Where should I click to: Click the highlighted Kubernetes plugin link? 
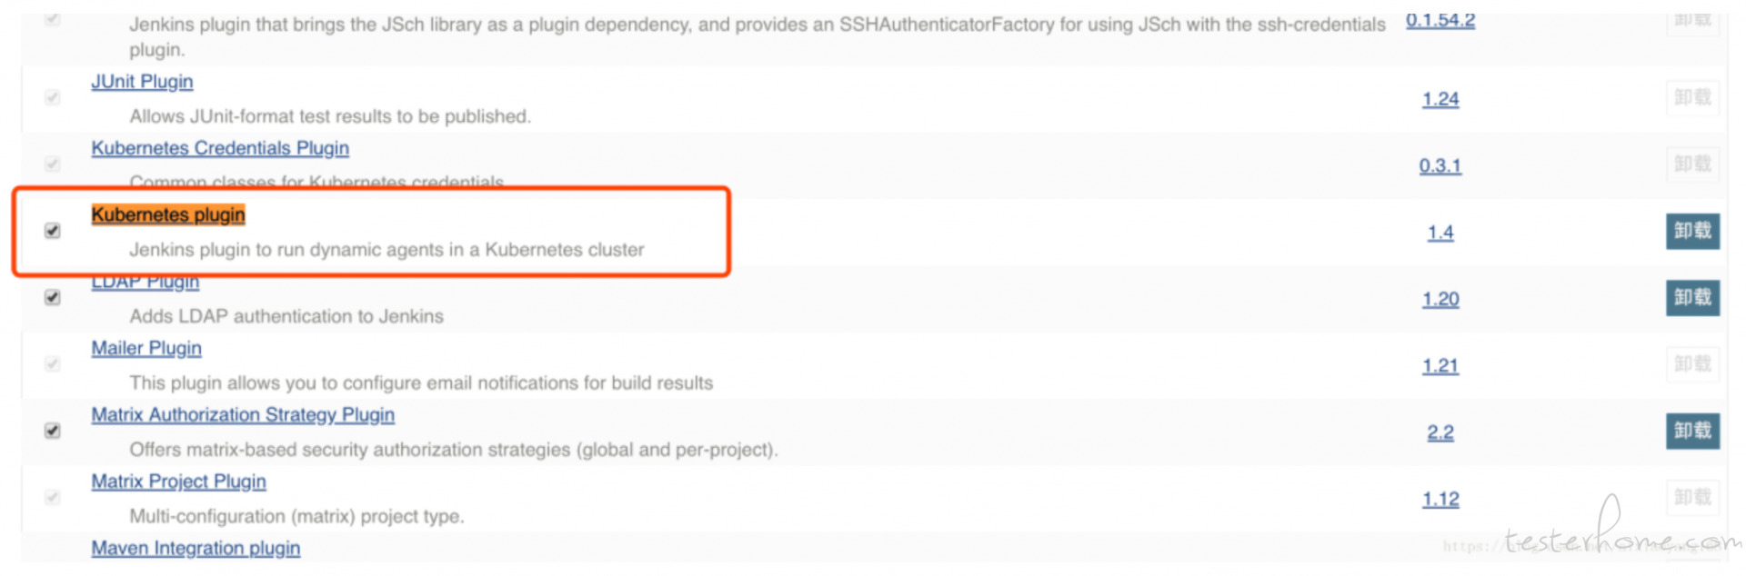168,215
